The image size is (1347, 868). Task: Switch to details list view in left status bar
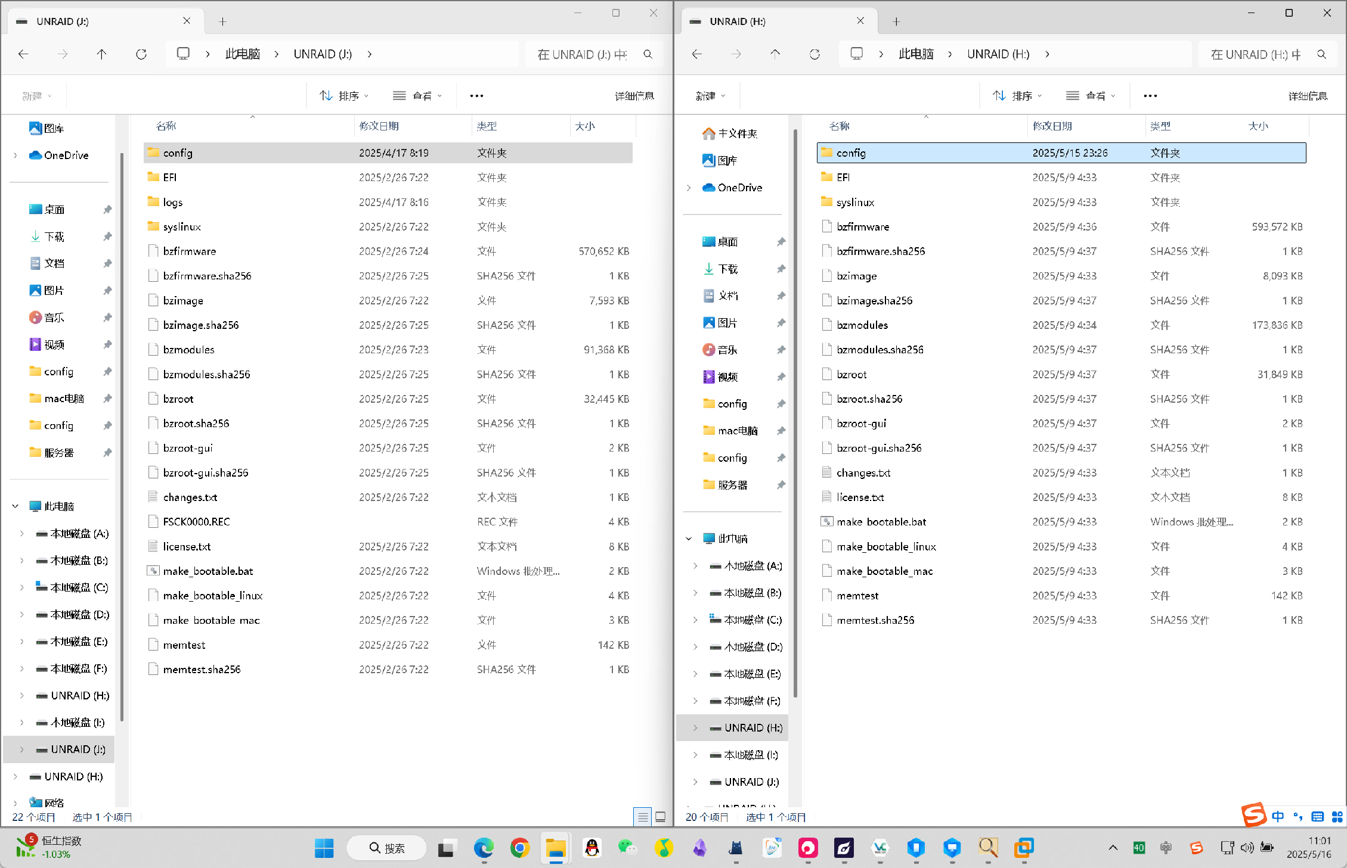click(642, 817)
